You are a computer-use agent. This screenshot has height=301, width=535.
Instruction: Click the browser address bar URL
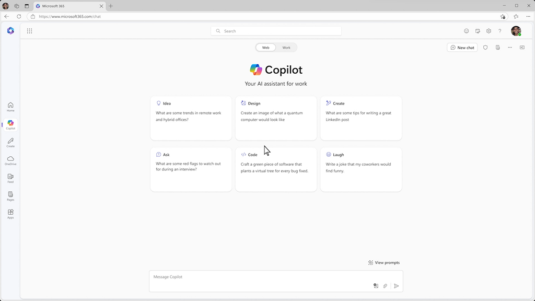pos(69,16)
